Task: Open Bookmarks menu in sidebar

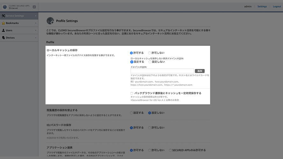Action: coord(19,23)
